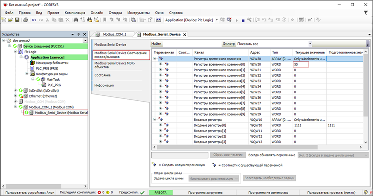The width and height of the screenshot is (373, 196).
Task: Expand the IoDrvSlot (IoDrvSlot) node
Action: click(15, 90)
